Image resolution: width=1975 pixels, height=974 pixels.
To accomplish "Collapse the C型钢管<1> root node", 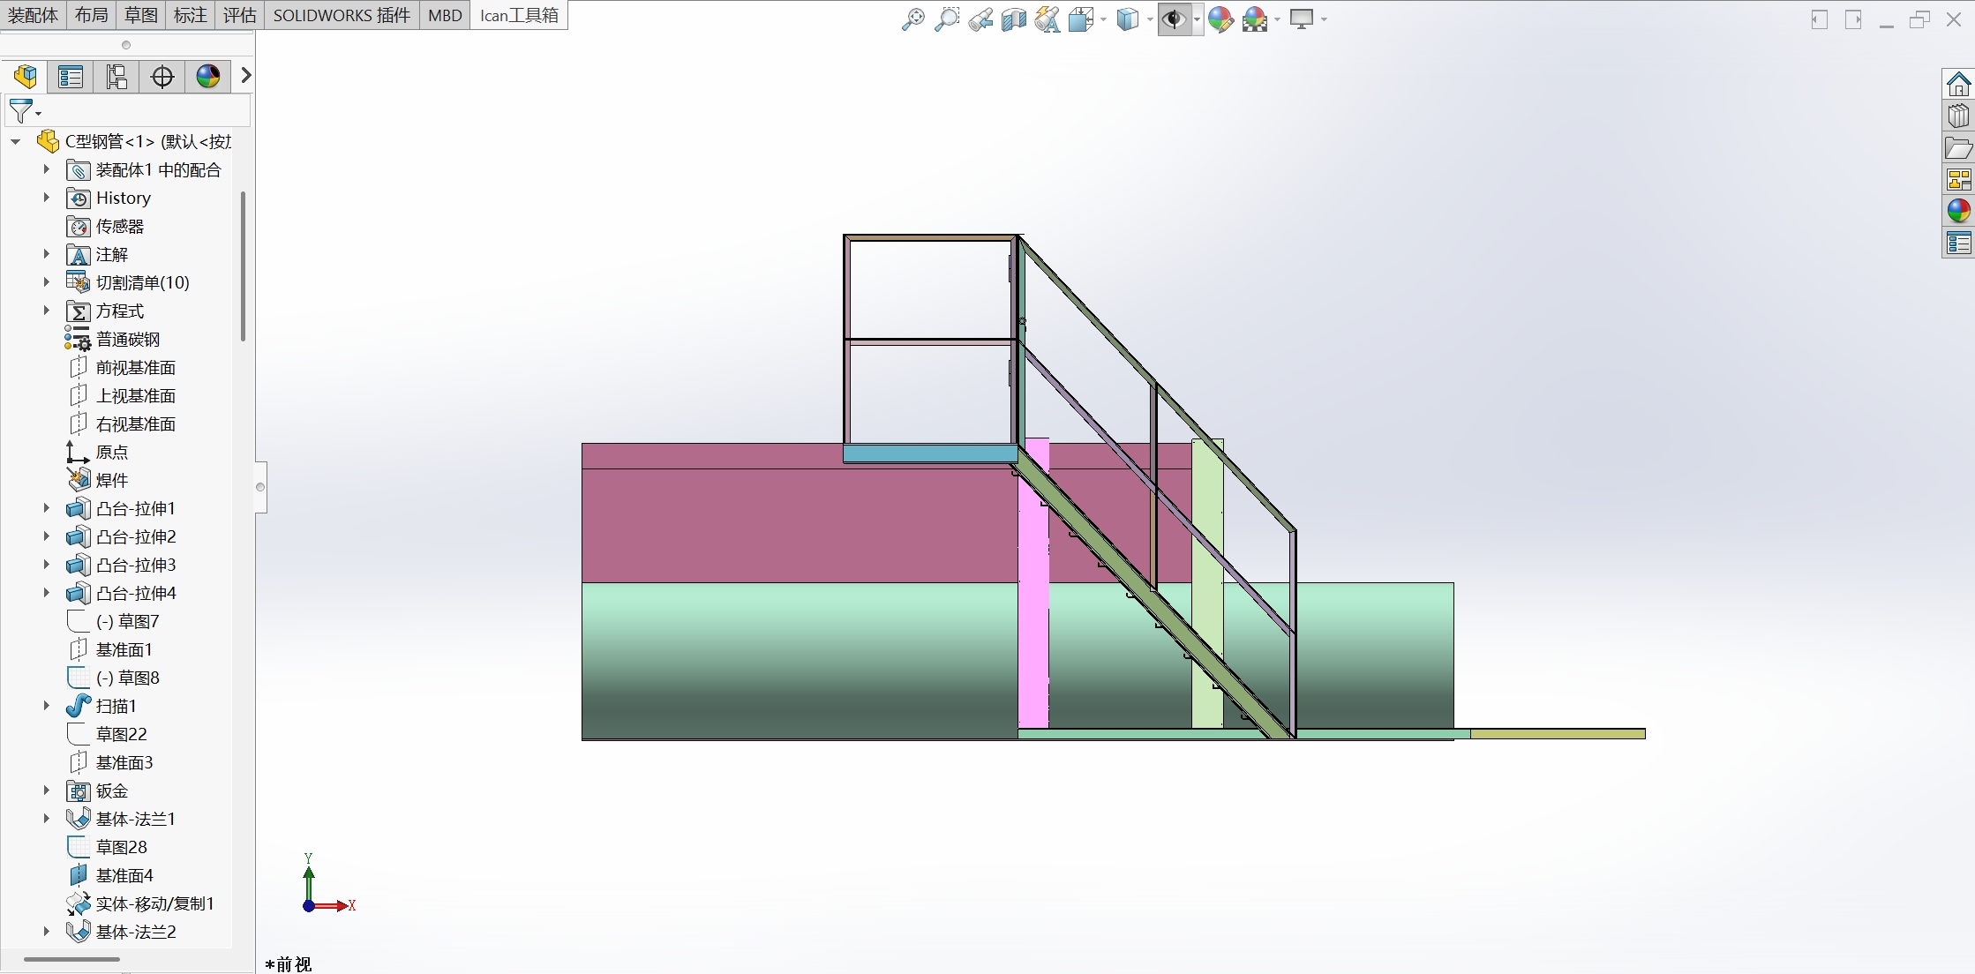I will pyautogui.click(x=16, y=141).
